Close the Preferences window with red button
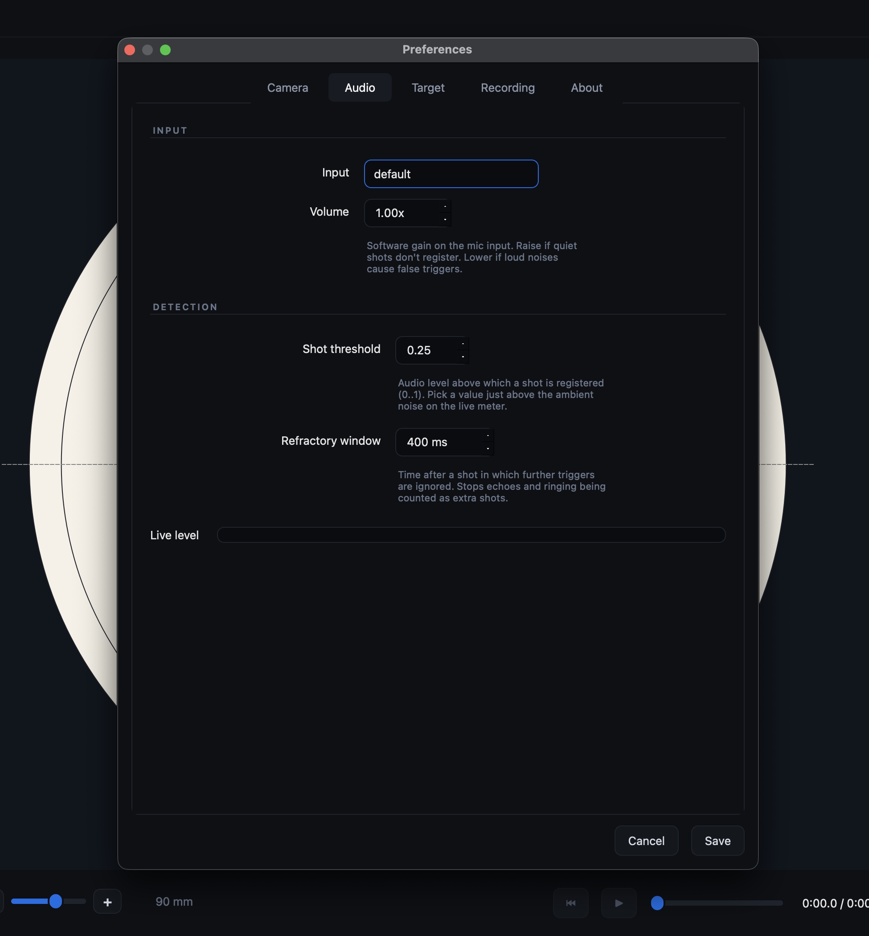The width and height of the screenshot is (869, 936). (x=130, y=50)
